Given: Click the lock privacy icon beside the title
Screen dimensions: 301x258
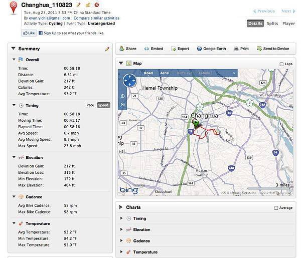Looking at the screenshot, I should click(88, 5).
